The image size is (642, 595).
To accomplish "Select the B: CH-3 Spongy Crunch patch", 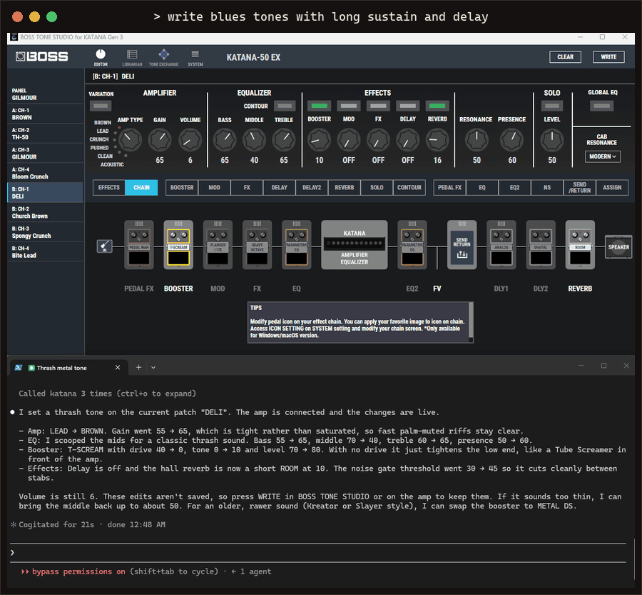I will pyautogui.click(x=45, y=231).
